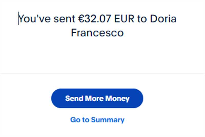205x137 pixels.
Task: Click the recipient name Doria
Action: coord(163,19)
